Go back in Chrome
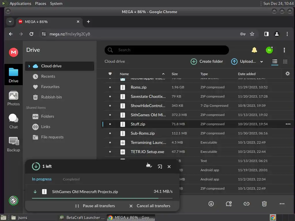Image resolution: width=295 pixels, height=221 pixels. click(11, 34)
